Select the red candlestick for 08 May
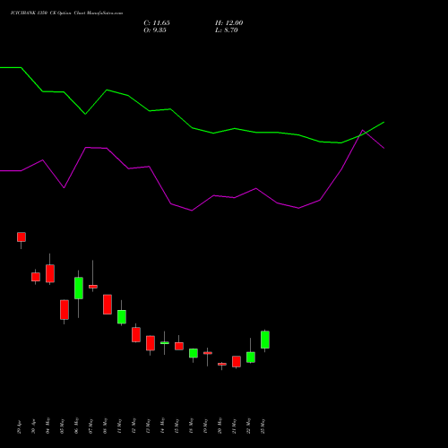Viewport: 448px width, 448px height. coord(108,305)
